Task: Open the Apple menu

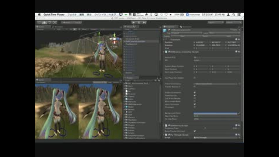Action: (39, 15)
